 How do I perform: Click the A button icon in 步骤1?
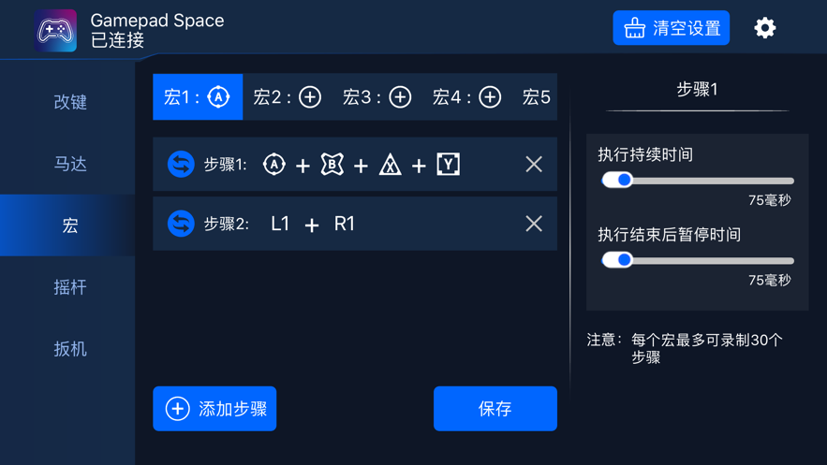pyautogui.click(x=273, y=165)
